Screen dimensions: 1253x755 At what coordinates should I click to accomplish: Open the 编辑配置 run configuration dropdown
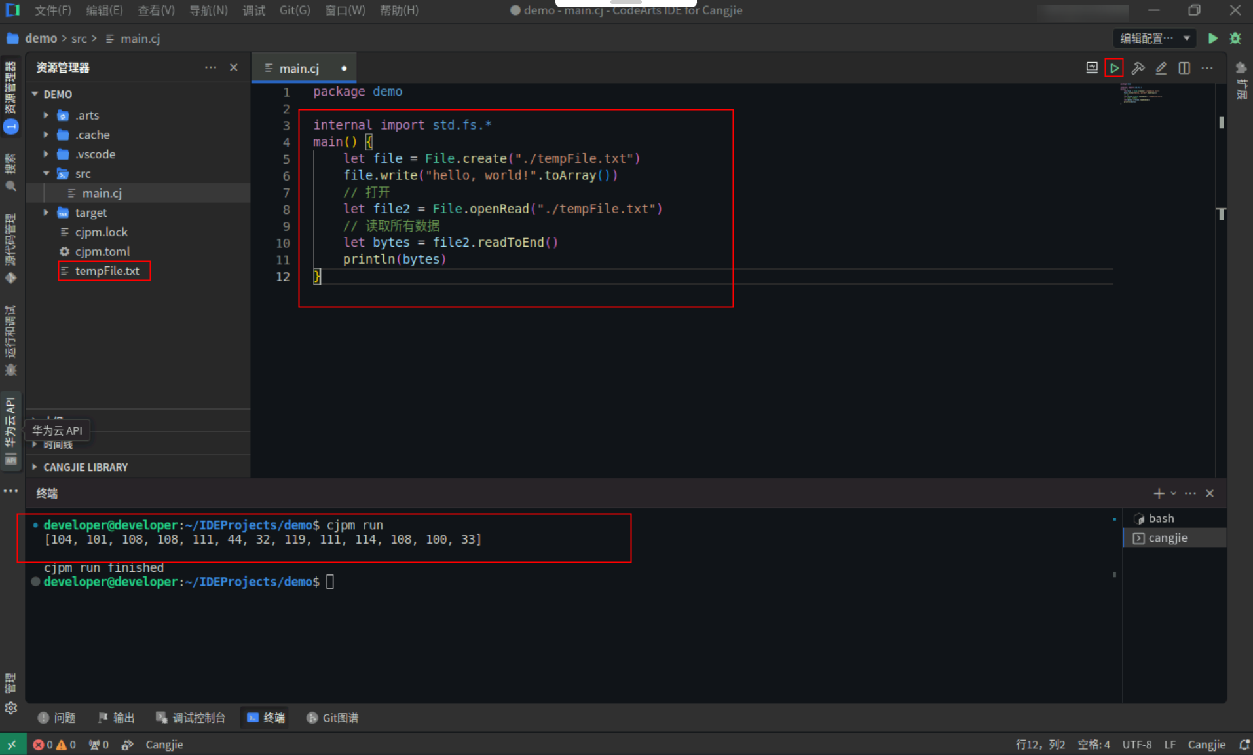(x=1154, y=39)
